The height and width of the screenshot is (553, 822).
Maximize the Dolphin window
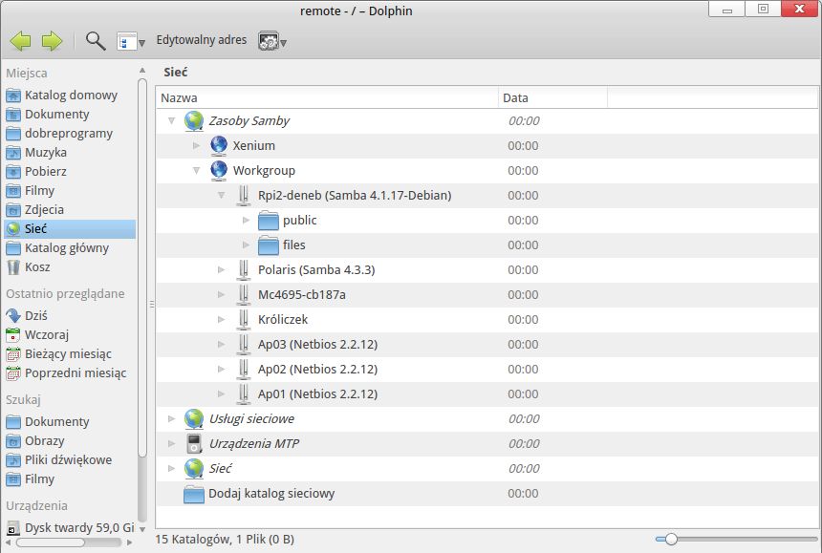(763, 9)
